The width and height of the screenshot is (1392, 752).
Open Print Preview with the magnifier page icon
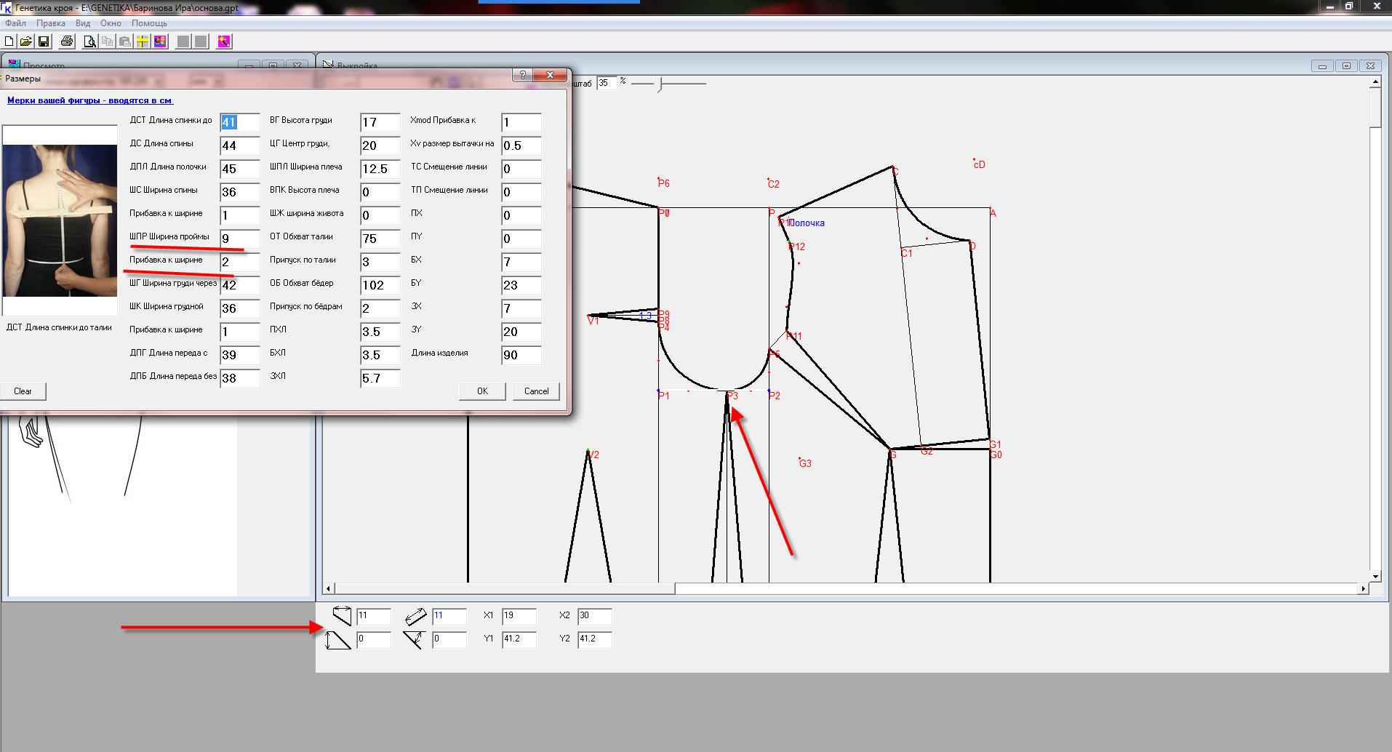[x=89, y=41]
